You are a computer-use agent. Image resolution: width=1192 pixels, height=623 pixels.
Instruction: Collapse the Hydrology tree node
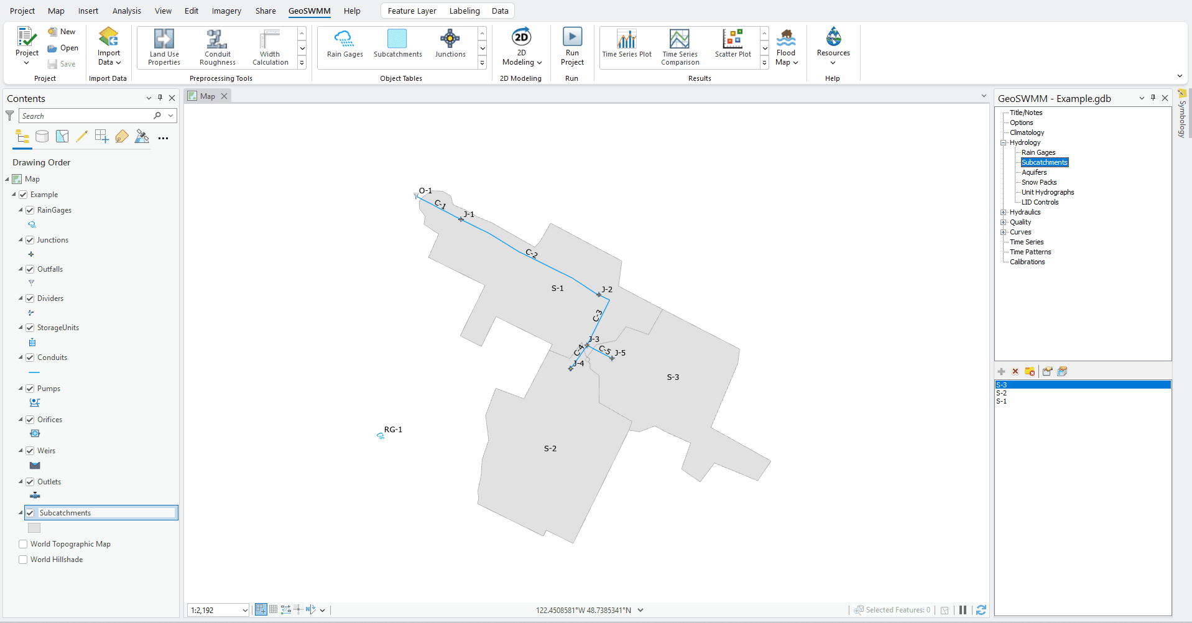1004,142
